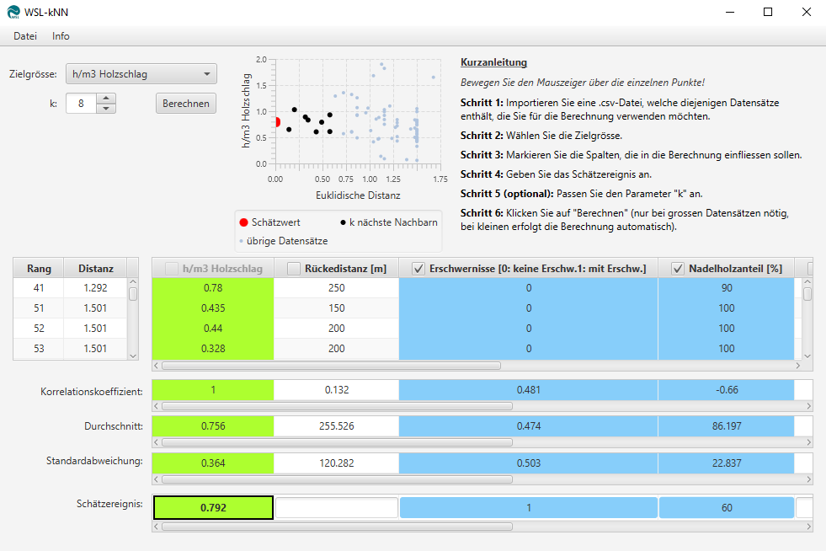This screenshot has height=551, width=826.
Task: Click the red Schätzwert legend marker
Action: (x=243, y=222)
